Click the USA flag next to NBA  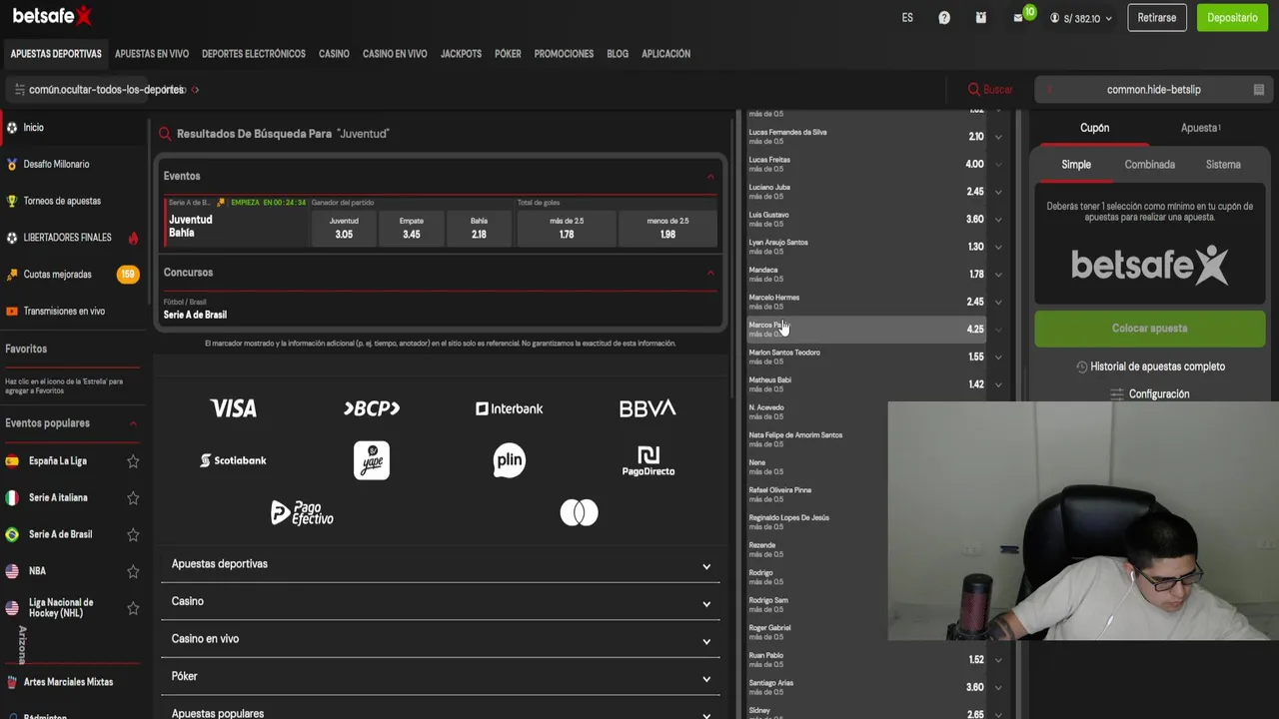[12, 571]
